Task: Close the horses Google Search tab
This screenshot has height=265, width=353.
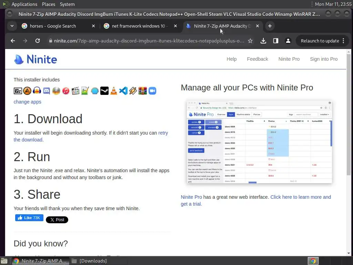Action: [x=93, y=26]
